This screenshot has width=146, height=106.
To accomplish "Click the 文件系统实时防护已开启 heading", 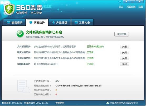I will point(44,32).
